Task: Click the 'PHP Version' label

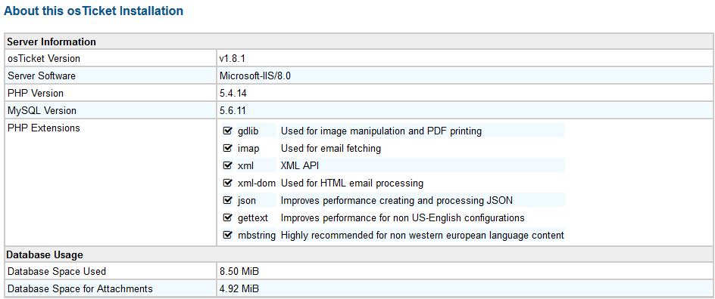Action: pos(36,93)
